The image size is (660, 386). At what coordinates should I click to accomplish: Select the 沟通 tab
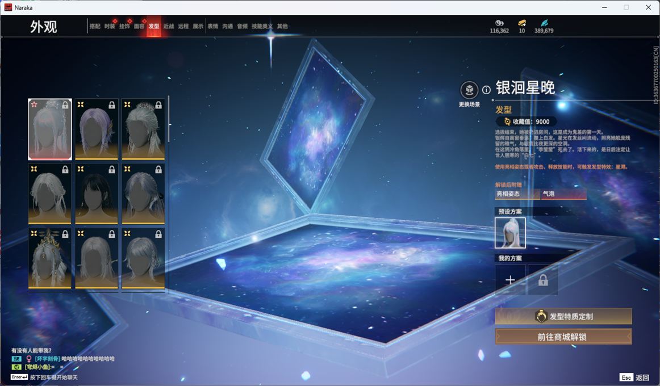pyautogui.click(x=227, y=26)
